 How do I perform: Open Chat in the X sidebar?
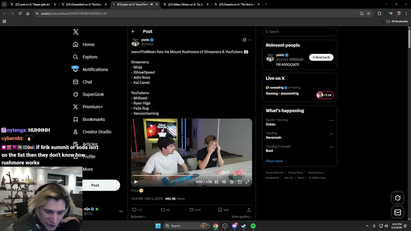click(83, 82)
